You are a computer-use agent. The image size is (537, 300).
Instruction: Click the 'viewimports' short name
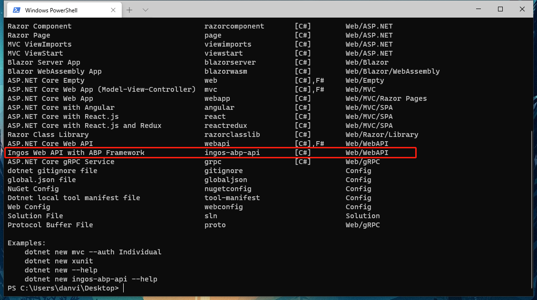click(228, 44)
